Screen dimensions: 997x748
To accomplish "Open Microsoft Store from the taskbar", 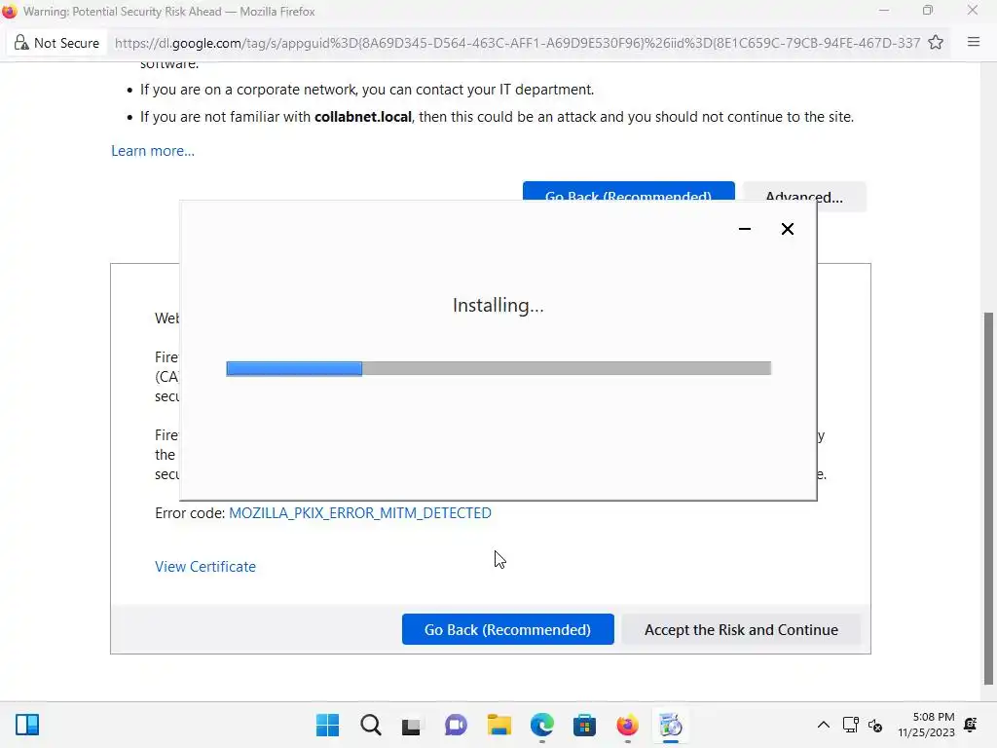I will click(584, 725).
